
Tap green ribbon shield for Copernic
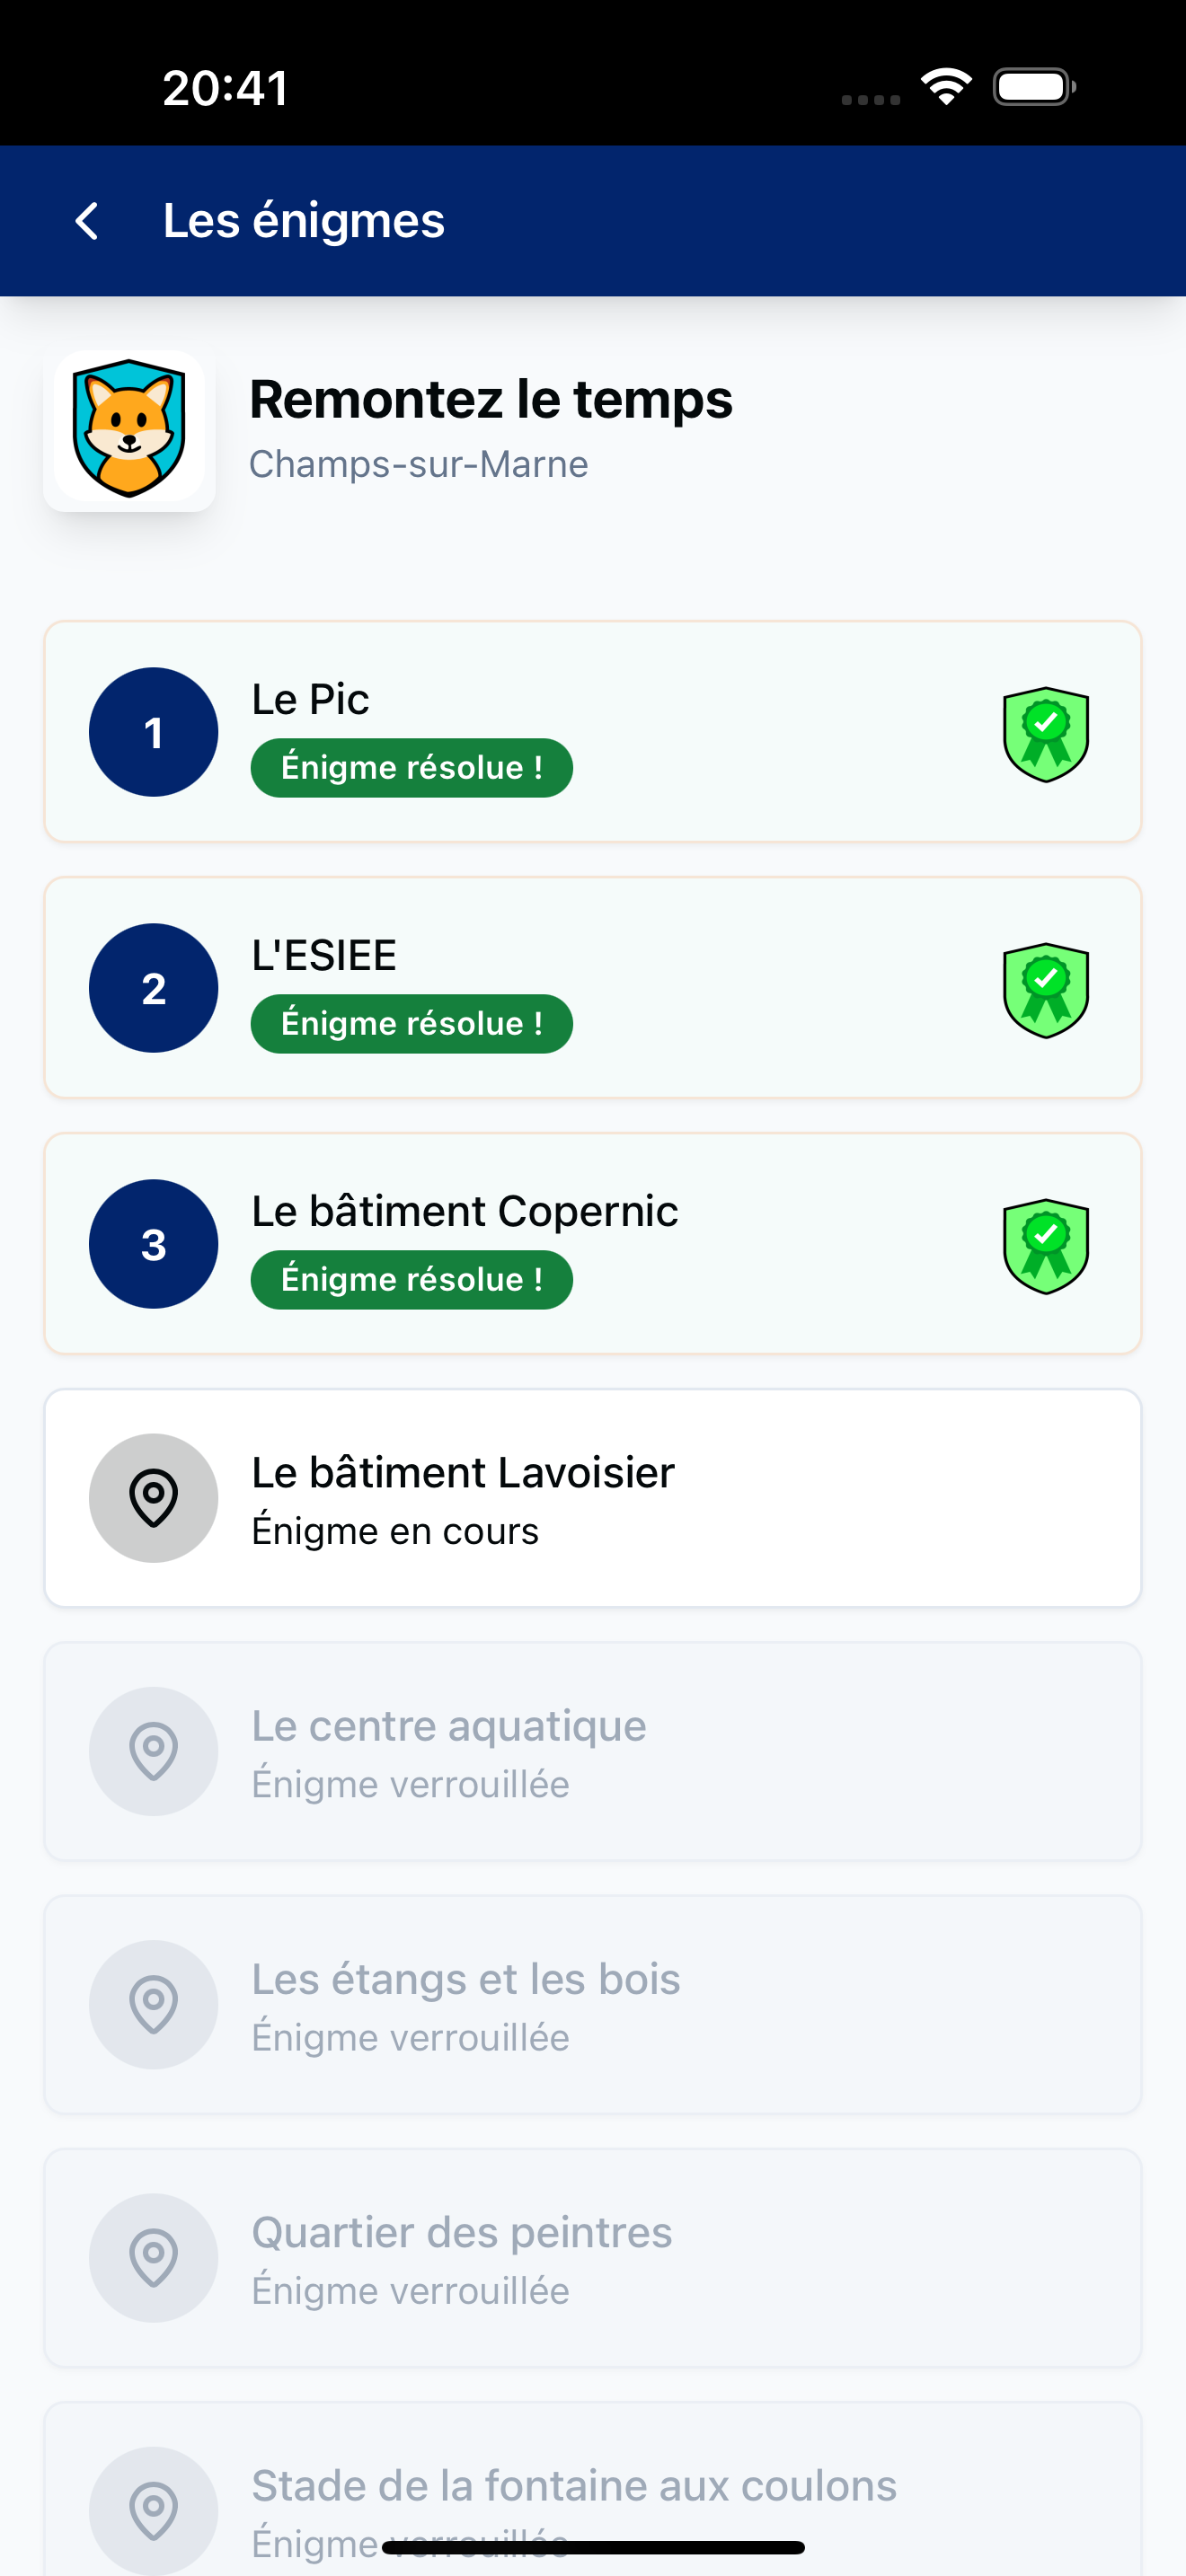tap(1045, 1246)
